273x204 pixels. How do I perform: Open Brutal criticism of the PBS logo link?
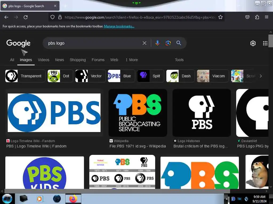pos(200,146)
